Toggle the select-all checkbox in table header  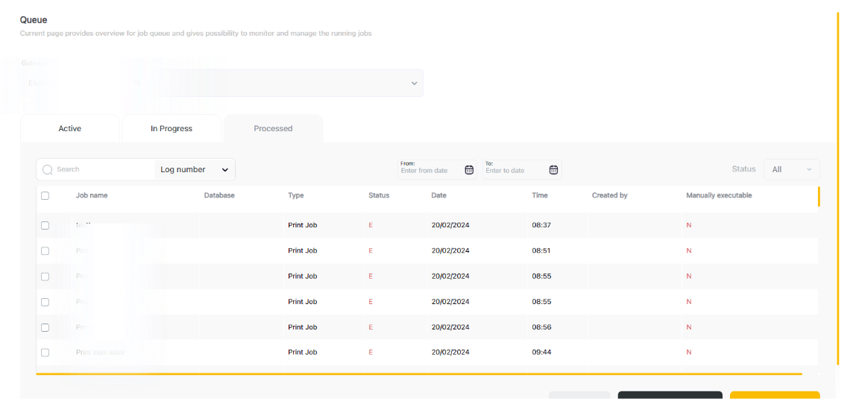click(45, 196)
